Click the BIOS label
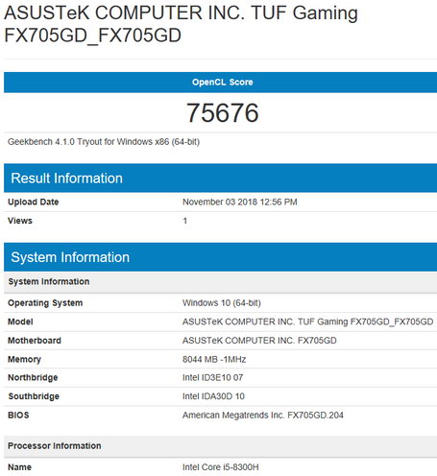The image size is (437, 476). (x=18, y=416)
